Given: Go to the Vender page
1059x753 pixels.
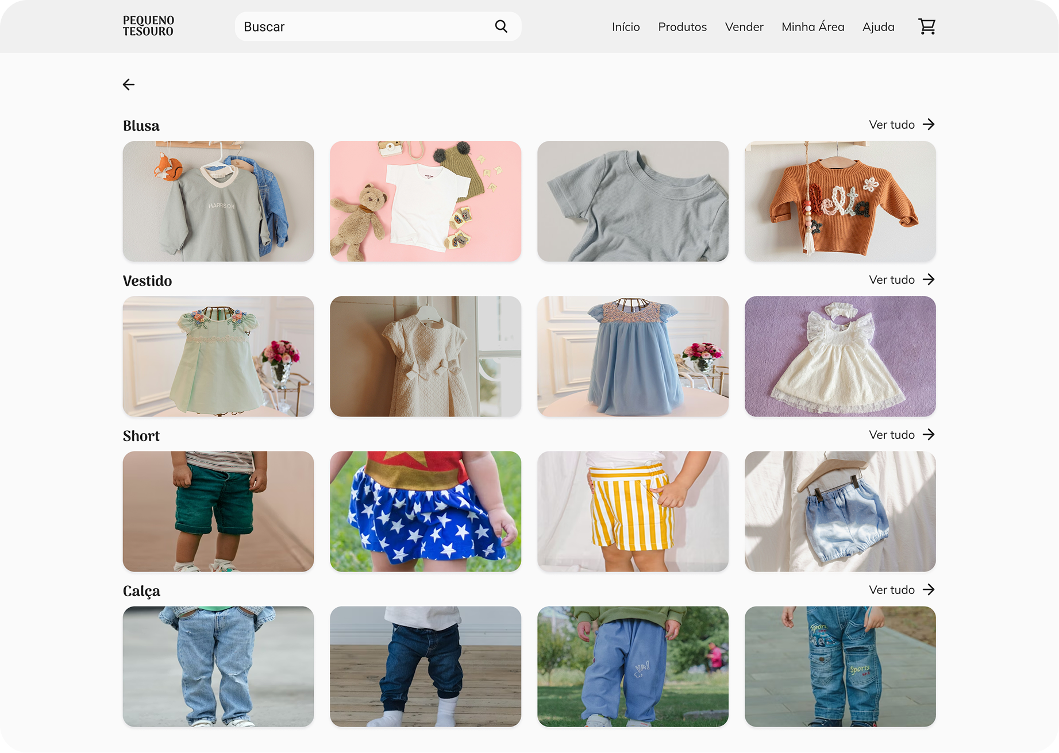Looking at the screenshot, I should point(744,27).
